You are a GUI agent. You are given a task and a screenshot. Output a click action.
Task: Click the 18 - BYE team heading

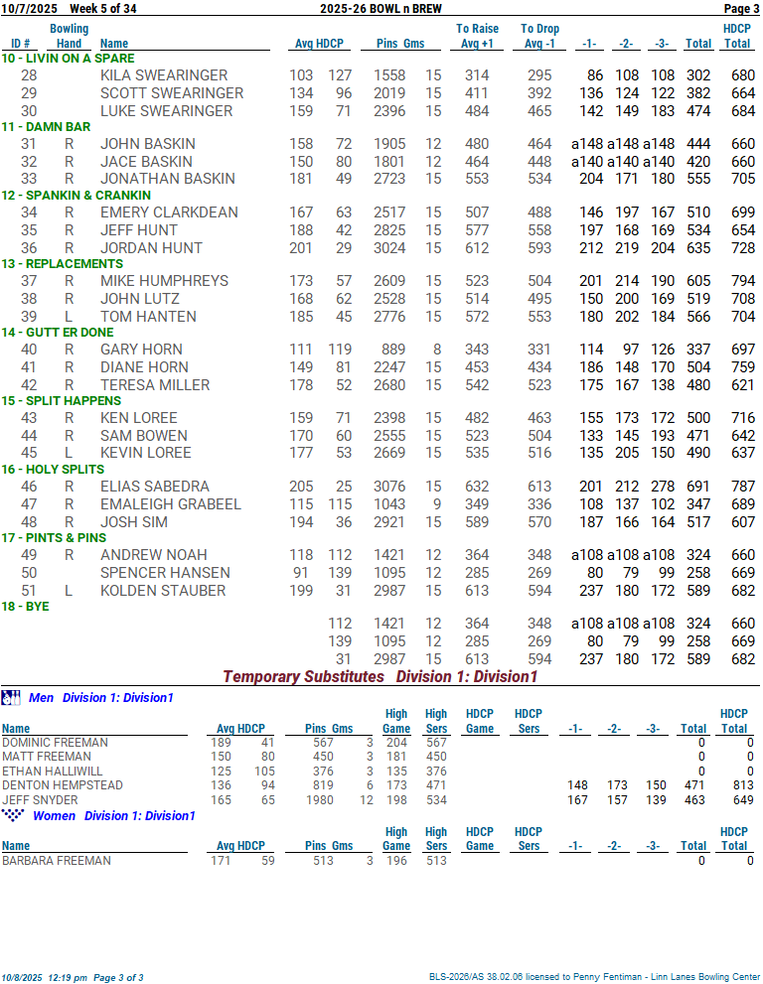point(25,607)
